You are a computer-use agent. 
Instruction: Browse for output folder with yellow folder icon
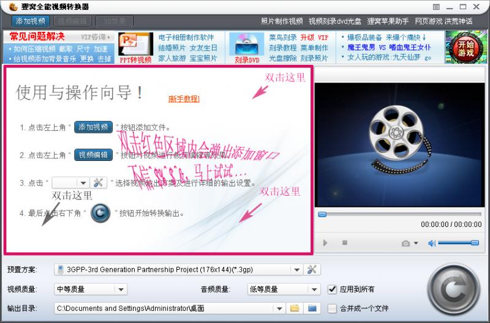coord(295,308)
